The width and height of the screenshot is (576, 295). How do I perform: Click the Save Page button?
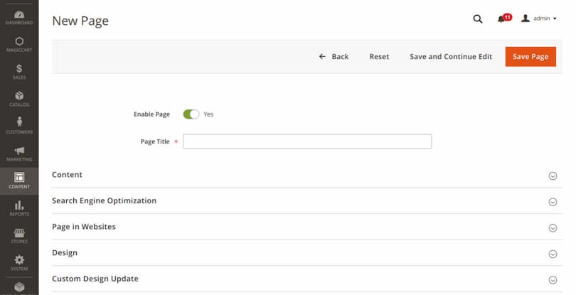pyautogui.click(x=530, y=57)
